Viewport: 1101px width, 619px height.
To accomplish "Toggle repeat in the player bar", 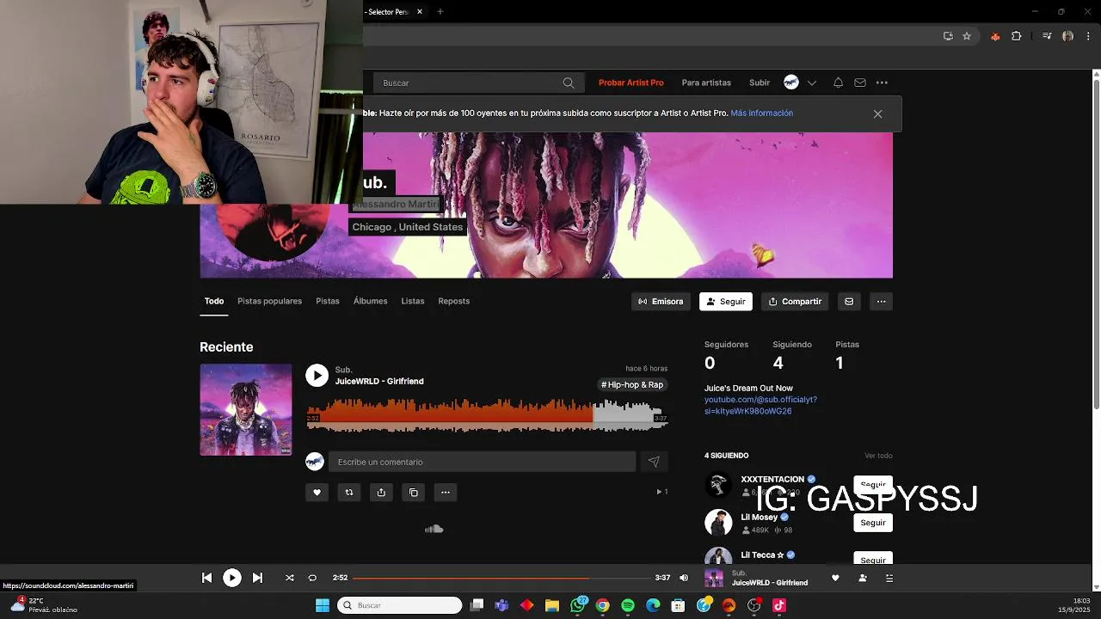I will (312, 578).
